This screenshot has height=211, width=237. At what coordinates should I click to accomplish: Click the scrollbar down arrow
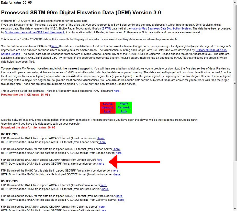pyautogui.click(x=235, y=209)
